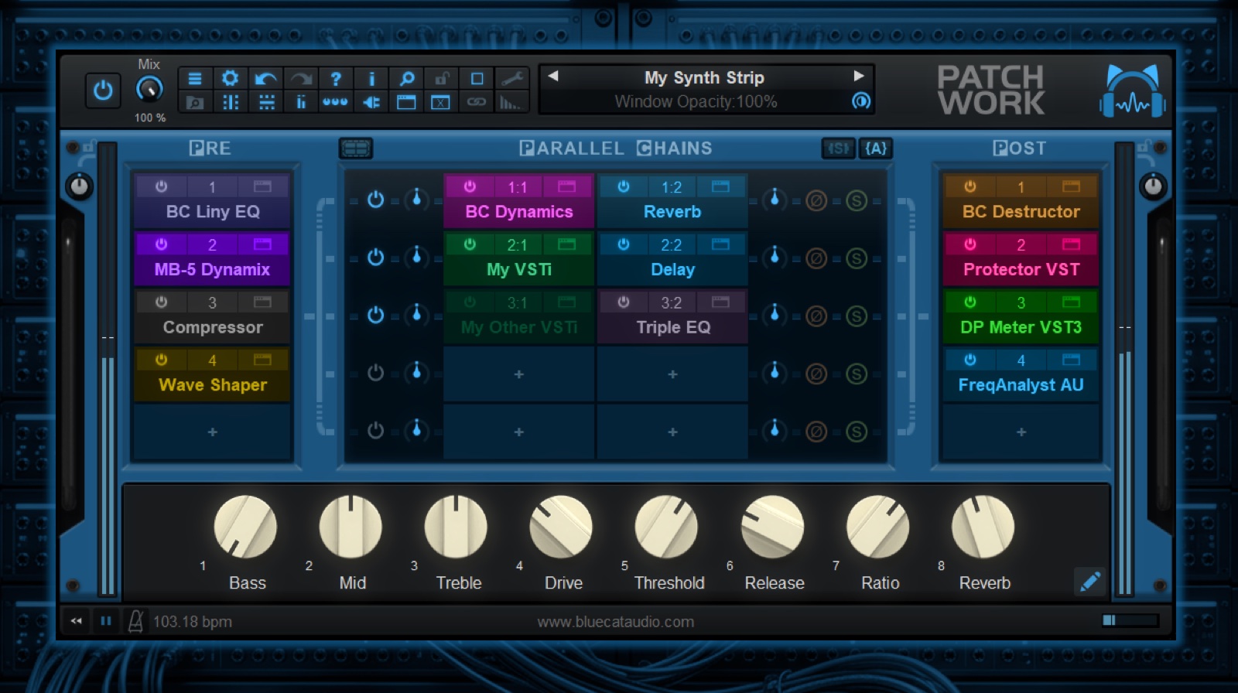This screenshot has height=693, width=1238.
Task: Toggle the main bypass power button
Action: 103,91
